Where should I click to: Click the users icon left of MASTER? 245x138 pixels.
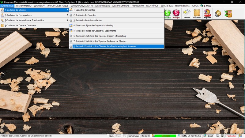[153, 136]
